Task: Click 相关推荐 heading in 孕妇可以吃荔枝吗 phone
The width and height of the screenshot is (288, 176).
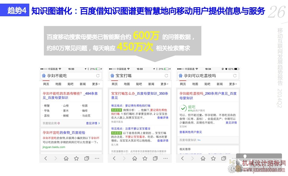Action: coord(185,149)
